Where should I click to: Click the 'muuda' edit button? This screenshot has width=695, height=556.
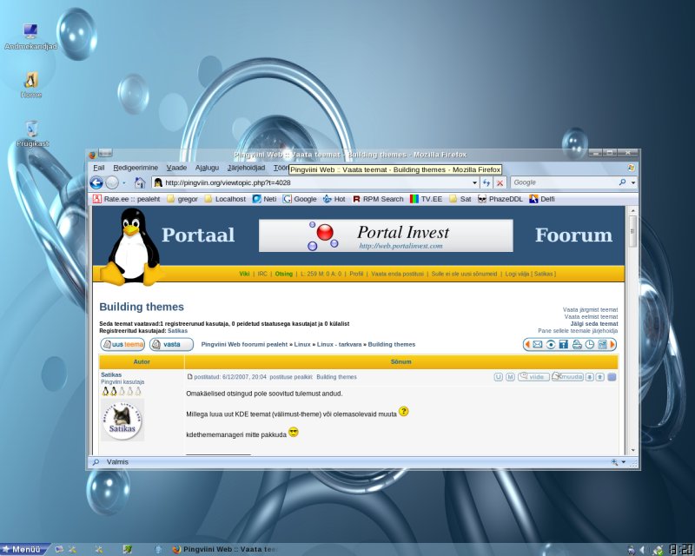point(567,377)
